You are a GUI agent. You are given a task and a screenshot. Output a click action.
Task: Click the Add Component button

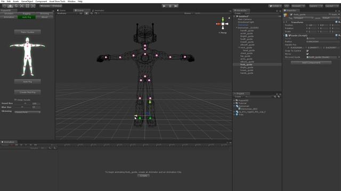tap(311, 63)
